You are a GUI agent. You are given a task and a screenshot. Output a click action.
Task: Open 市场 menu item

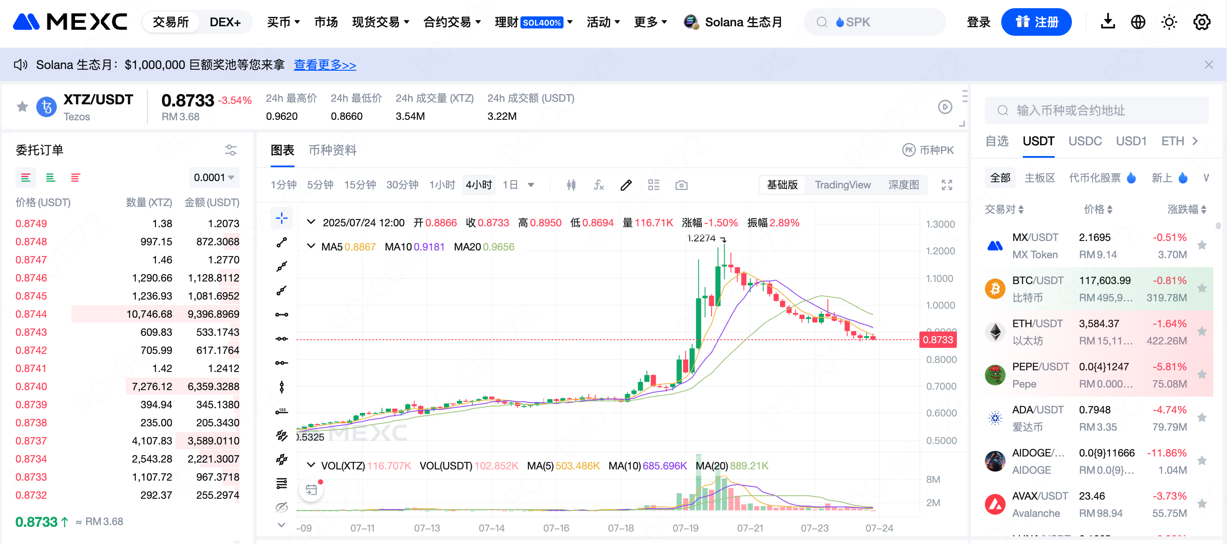click(326, 22)
